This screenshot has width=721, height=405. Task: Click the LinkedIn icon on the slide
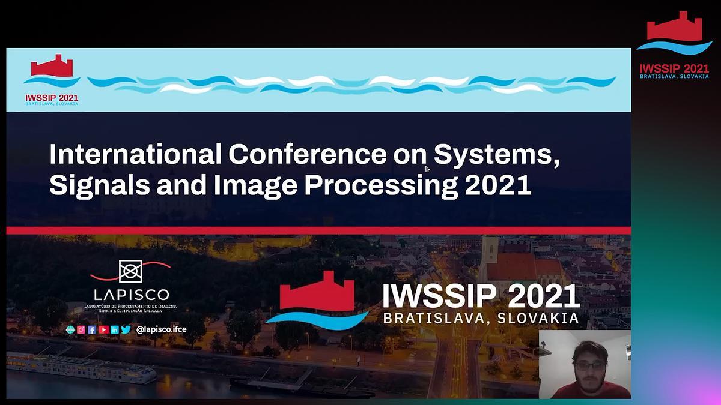[114, 329]
